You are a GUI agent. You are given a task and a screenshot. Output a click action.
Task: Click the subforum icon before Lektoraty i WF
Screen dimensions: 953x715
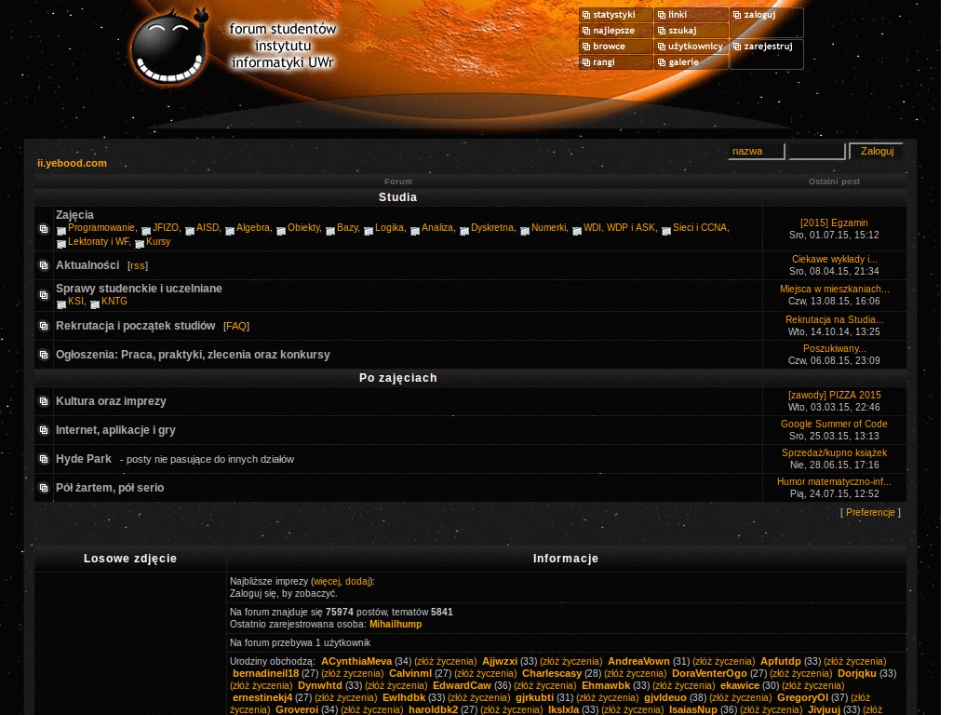pyautogui.click(x=61, y=244)
